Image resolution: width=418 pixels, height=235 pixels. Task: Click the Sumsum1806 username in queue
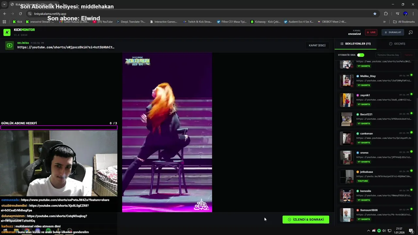(369, 210)
